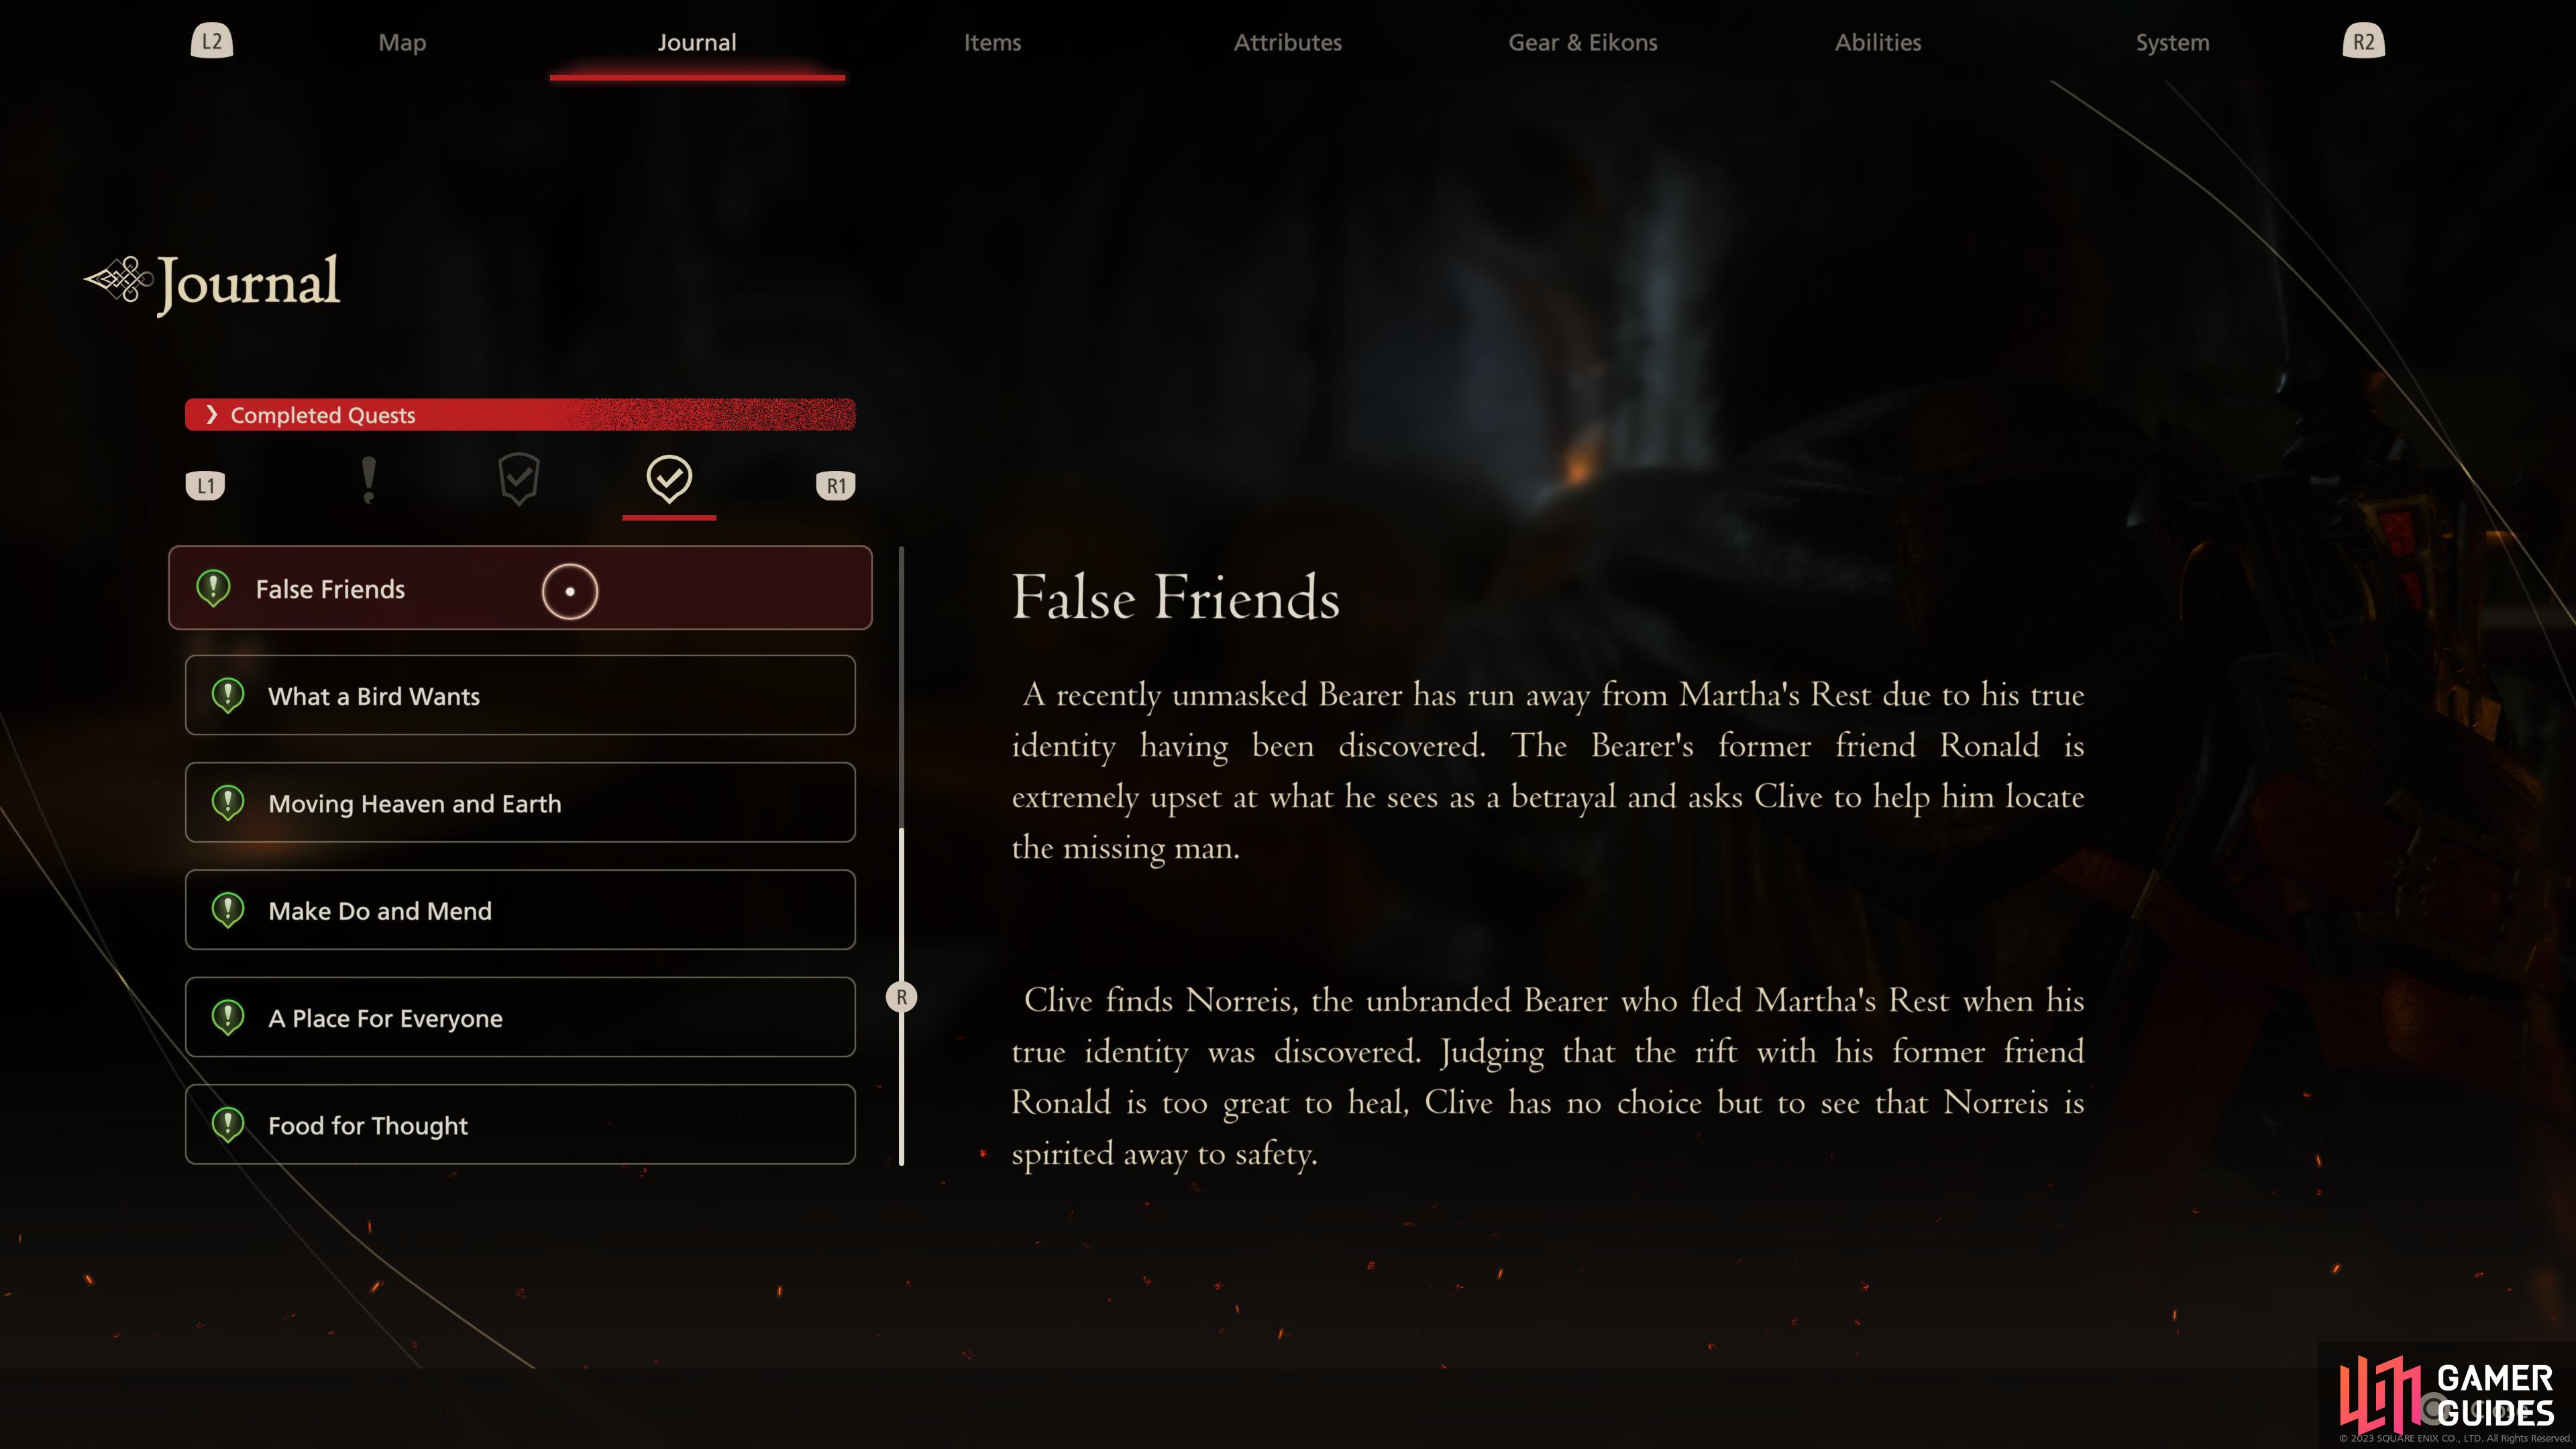Select the completed quests checkmark icon
This screenshot has height=1449, width=2576.
click(669, 479)
